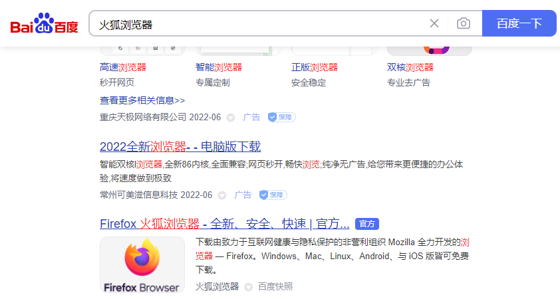Expand 查看更多相关信息>>
The image size is (560, 299).
point(142,100)
